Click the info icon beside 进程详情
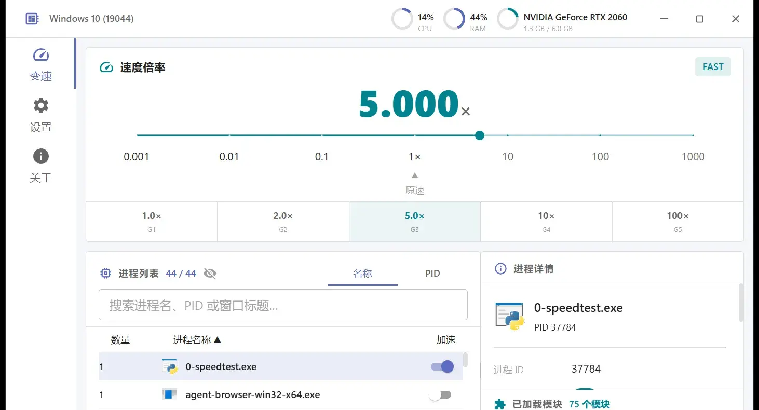 click(x=500, y=268)
